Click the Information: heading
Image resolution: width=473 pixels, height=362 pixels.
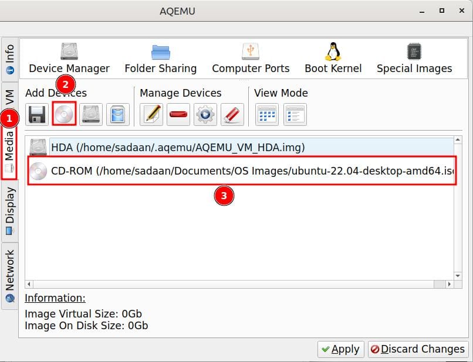55,298
